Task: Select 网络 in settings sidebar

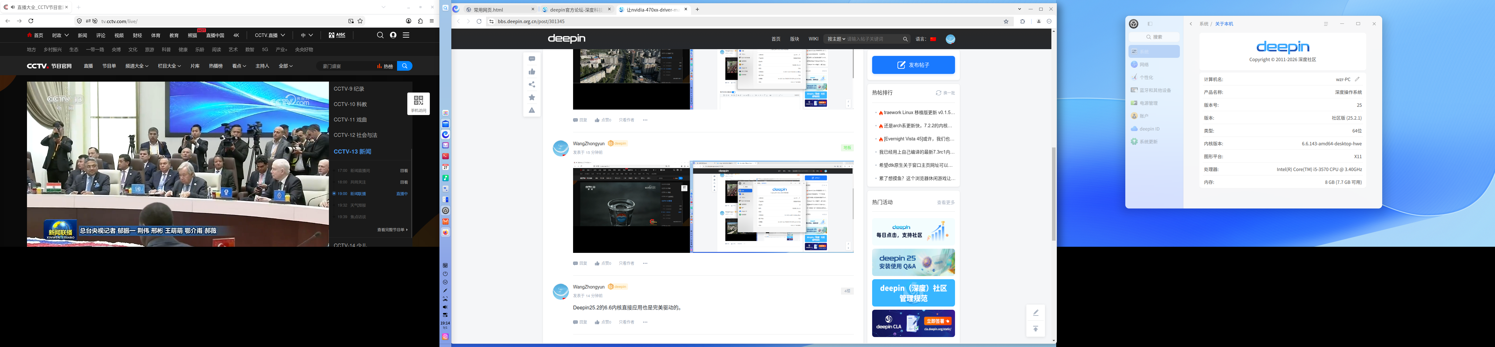Action: coord(1154,64)
